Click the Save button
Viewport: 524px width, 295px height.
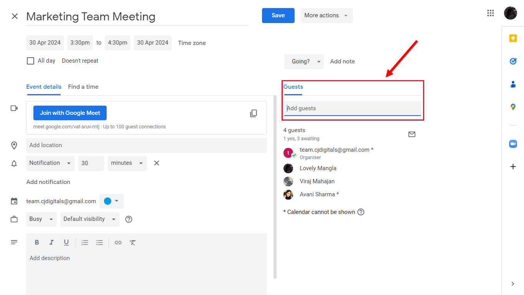[278, 15]
